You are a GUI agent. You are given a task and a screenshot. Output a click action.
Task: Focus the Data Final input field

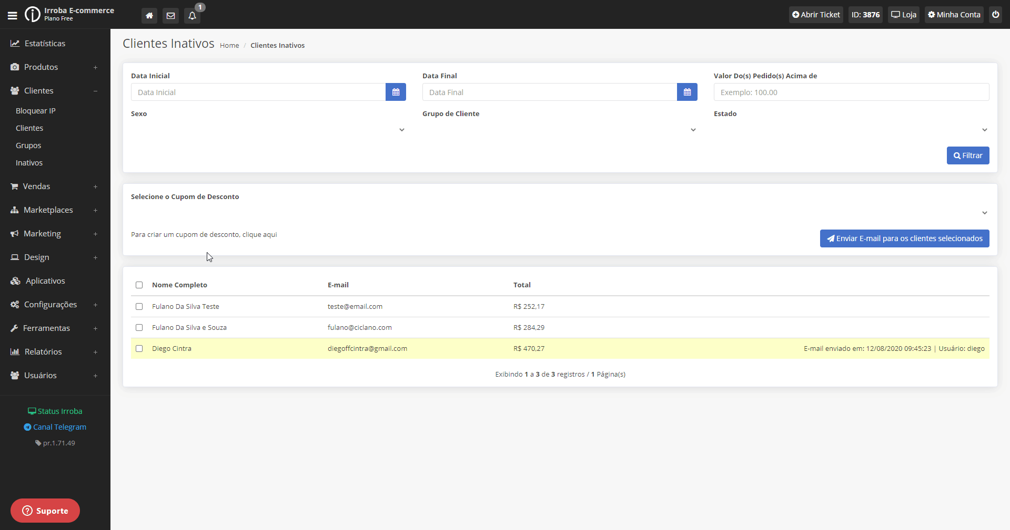(x=550, y=92)
